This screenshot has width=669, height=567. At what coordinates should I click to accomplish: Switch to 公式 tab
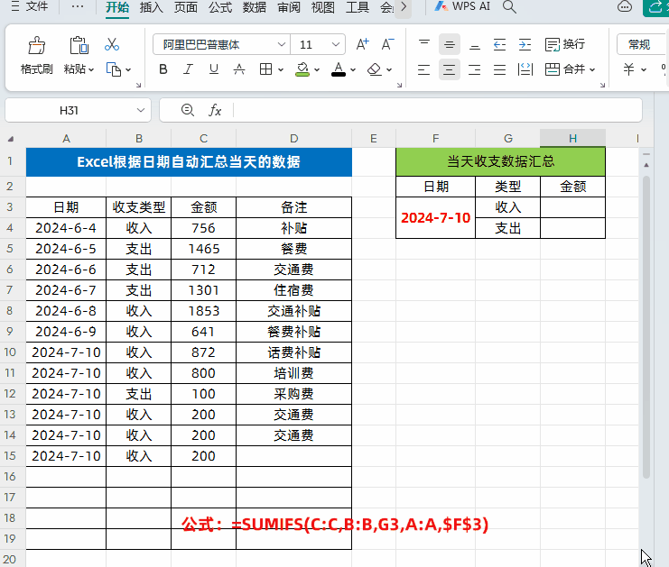(220, 7)
